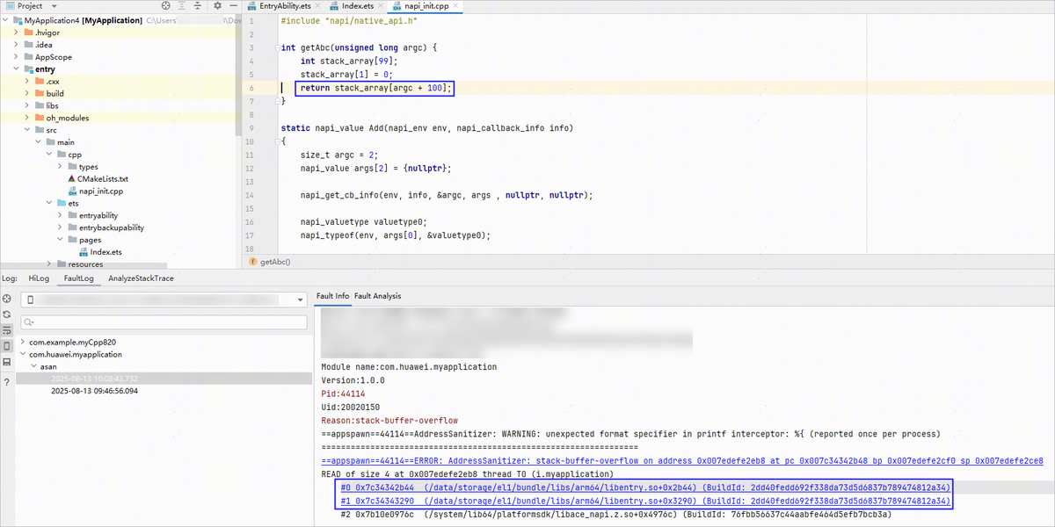1055x527 pixels.
Task: Click the refresh icon in FaultLog sidebar
Action: [x=7, y=314]
